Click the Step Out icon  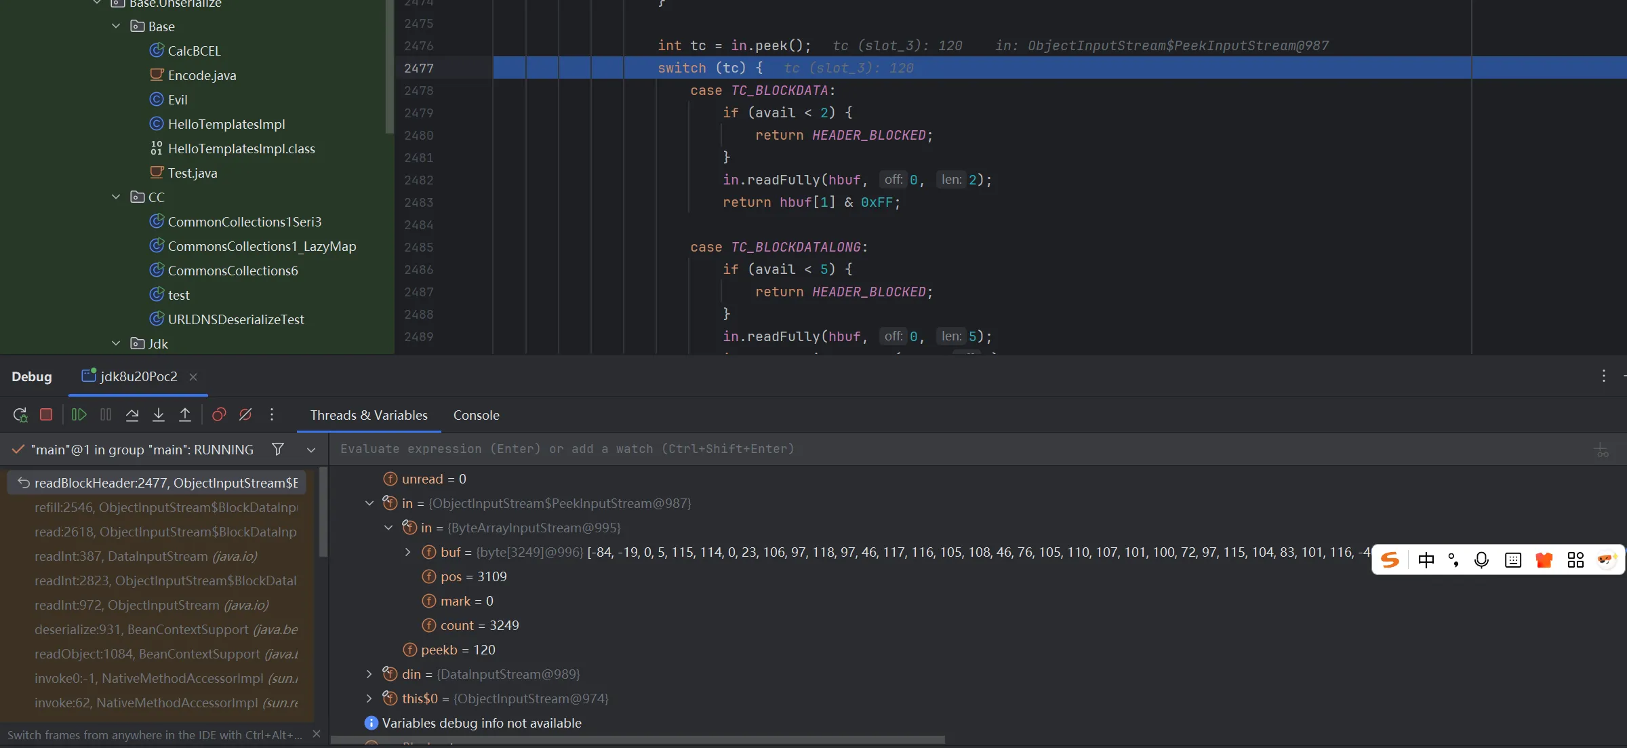(185, 414)
